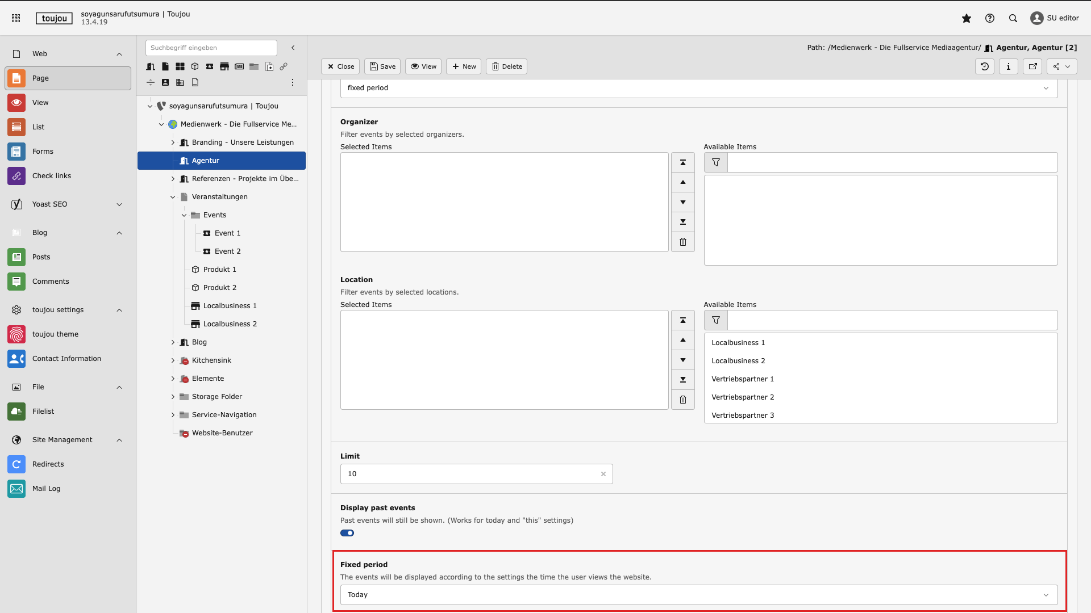Click Location trash delete icon
Viewport: 1091px width, 613px height.
(683, 400)
